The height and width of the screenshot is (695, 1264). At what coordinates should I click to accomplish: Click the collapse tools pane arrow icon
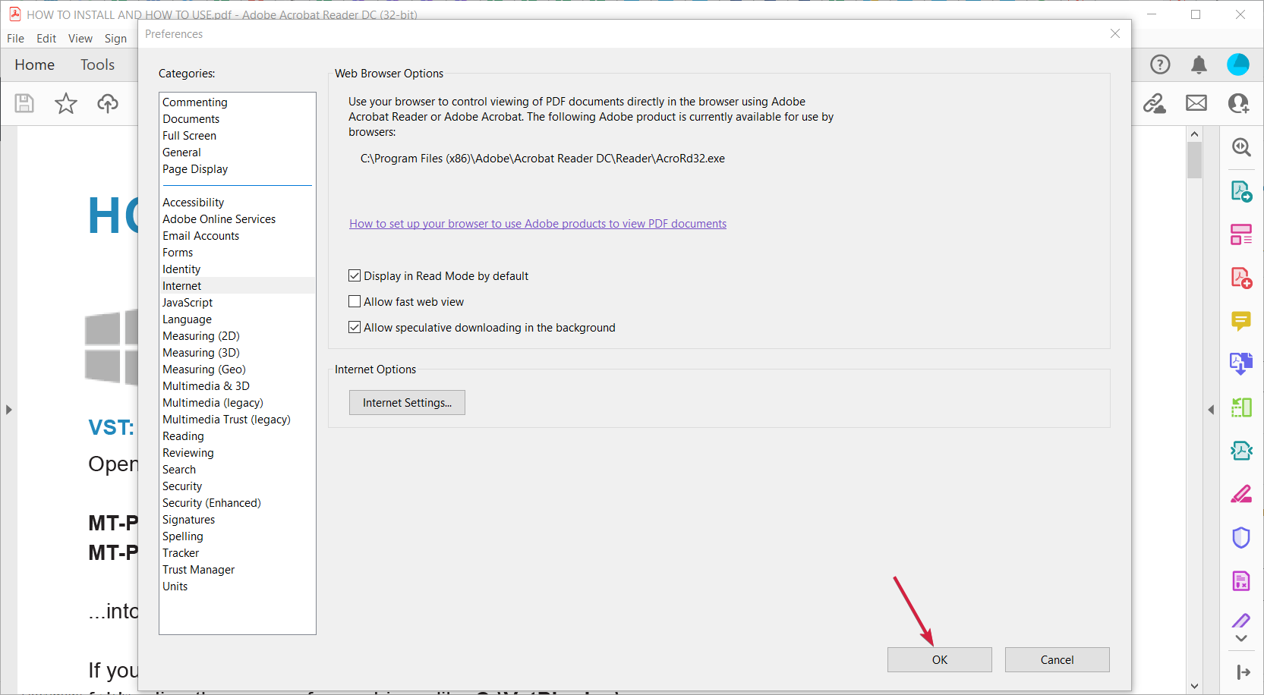pos(1243,672)
